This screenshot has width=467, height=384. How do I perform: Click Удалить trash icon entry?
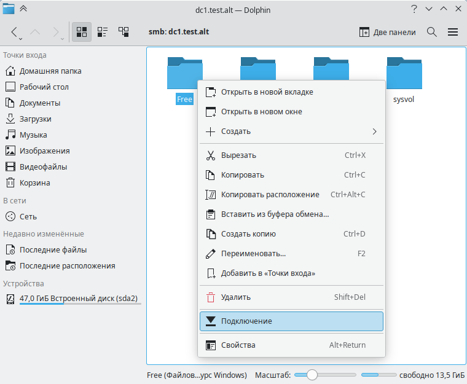click(x=291, y=297)
